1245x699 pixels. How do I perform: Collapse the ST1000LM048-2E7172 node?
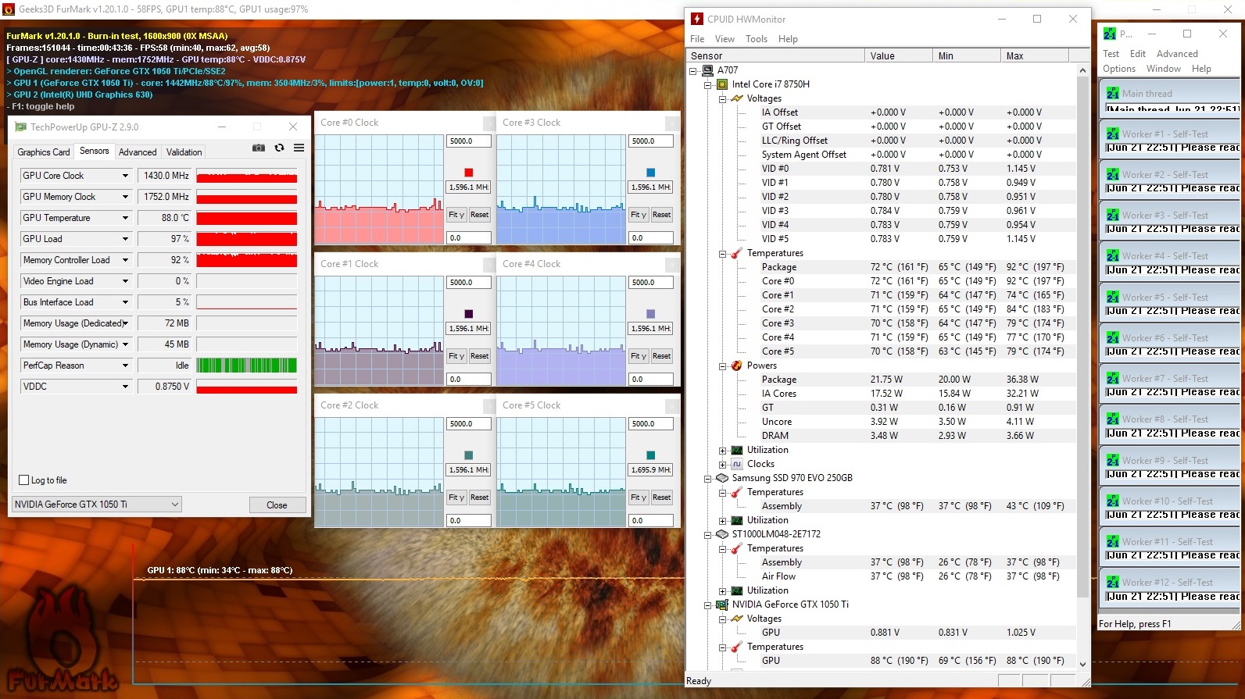coord(708,534)
